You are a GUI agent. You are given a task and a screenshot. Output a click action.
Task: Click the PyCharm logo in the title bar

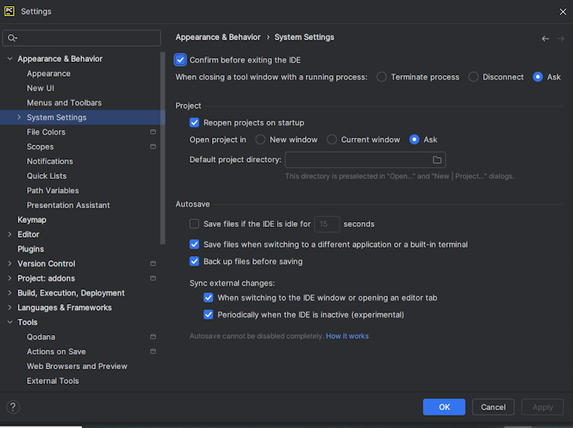pyautogui.click(x=9, y=12)
